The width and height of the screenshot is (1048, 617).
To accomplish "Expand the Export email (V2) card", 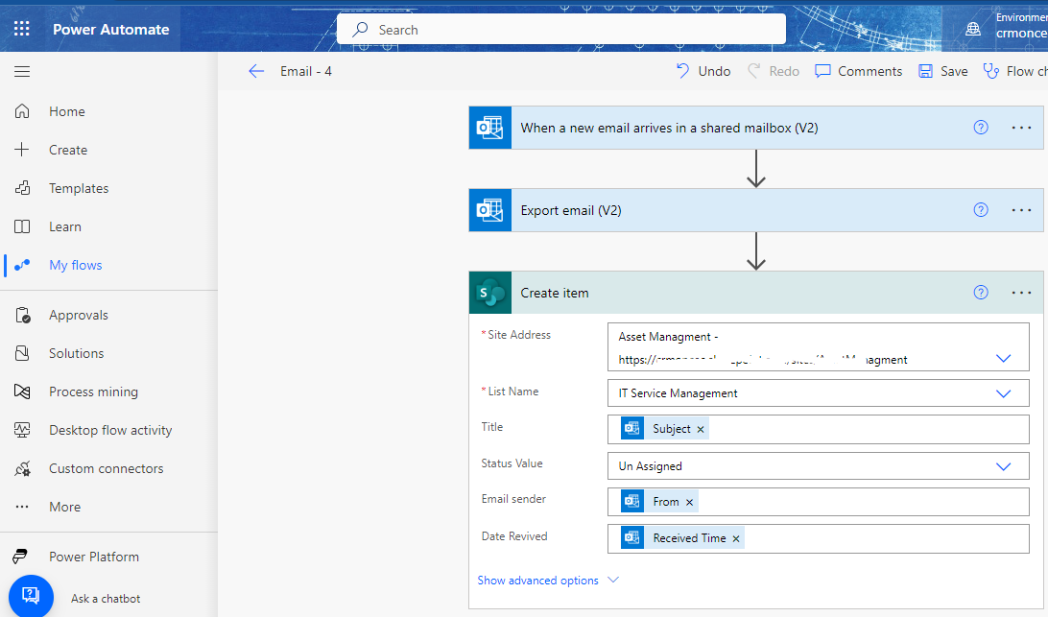I will (756, 210).
